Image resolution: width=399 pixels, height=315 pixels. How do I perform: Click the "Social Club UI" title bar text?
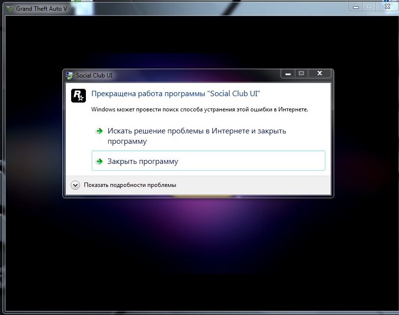94,76
